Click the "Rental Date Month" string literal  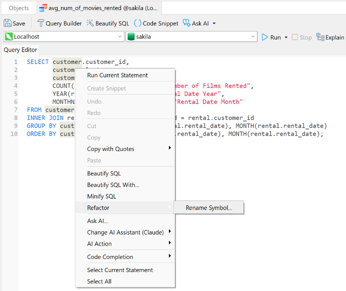209,101
